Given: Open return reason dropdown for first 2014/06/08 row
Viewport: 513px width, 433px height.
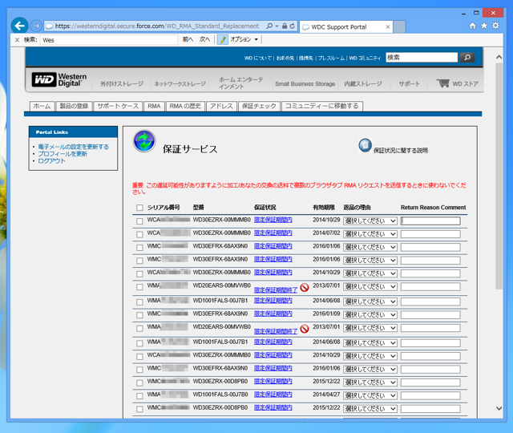Looking at the screenshot, I should (x=370, y=301).
